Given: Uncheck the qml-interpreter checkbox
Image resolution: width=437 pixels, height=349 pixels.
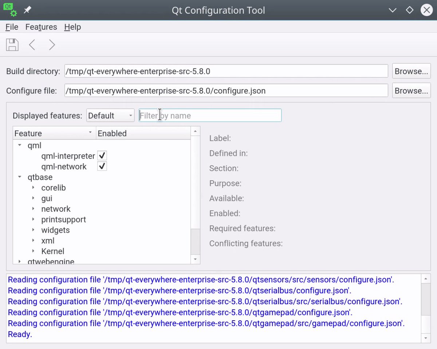Looking at the screenshot, I should (x=102, y=156).
